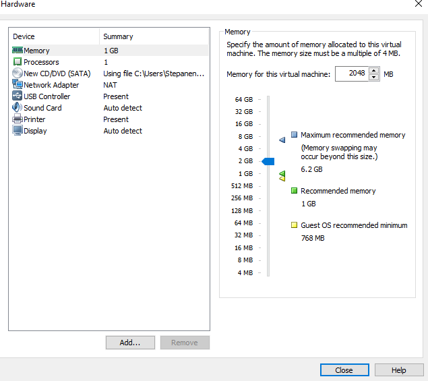The width and height of the screenshot is (428, 381).
Task: Select the Memory row label
Action: tap(36, 51)
